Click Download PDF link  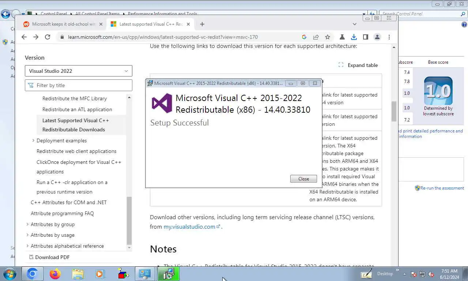tap(49, 257)
